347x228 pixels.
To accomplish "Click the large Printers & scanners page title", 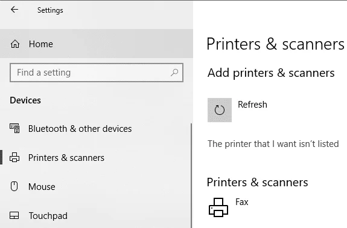I will (x=276, y=44).
